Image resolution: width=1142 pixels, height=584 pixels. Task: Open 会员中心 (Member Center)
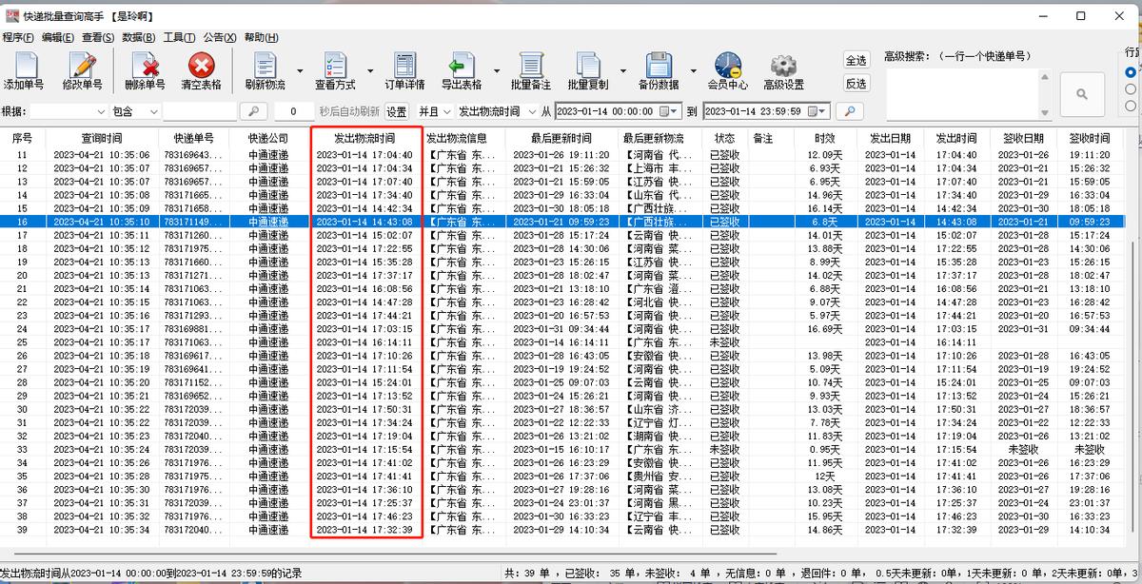coord(727,67)
